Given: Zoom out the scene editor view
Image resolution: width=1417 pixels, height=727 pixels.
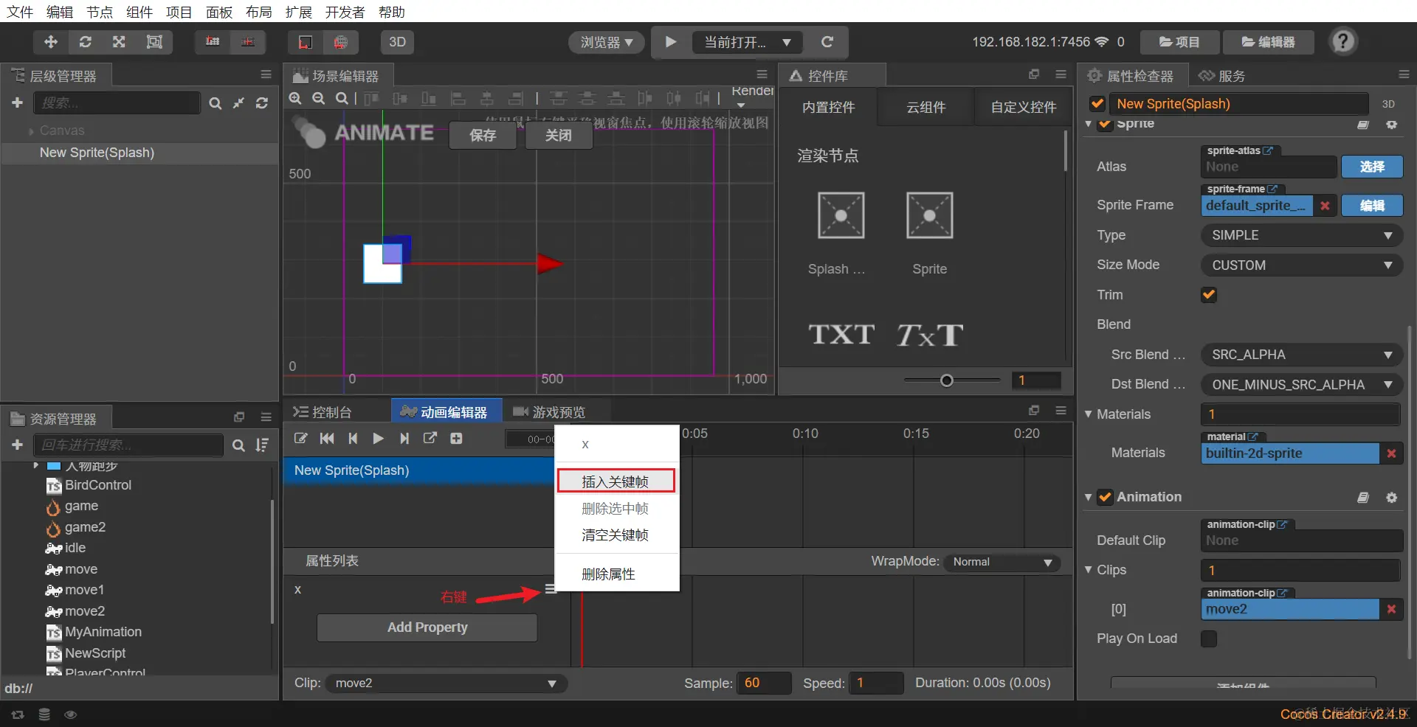Looking at the screenshot, I should click(319, 98).
